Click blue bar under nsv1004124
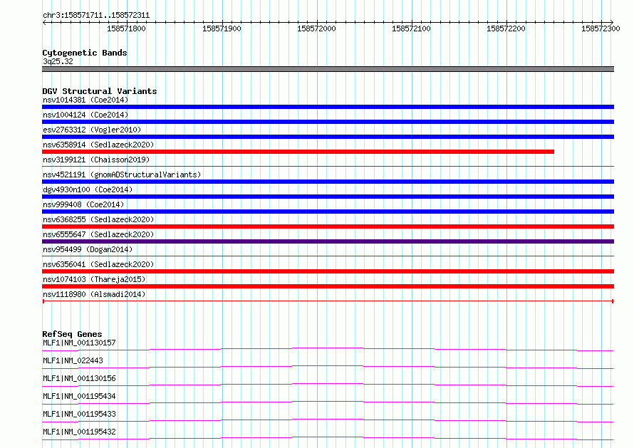 click(328, 122)
